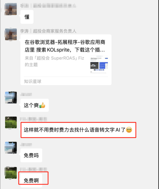This screenshot has height=189, width=159.
Task: Open the avatar beside the 免费吗 message
Action: coord(11,148)
